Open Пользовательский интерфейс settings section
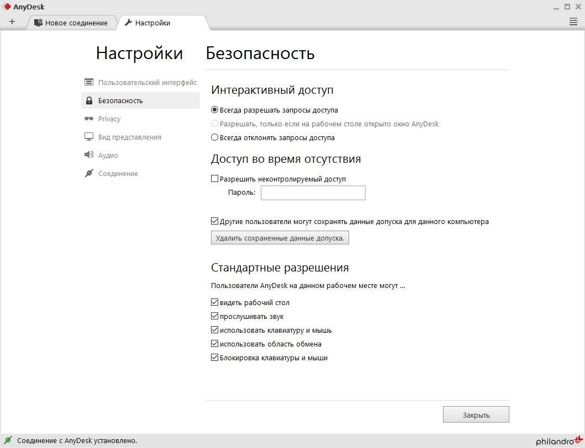Screen dimensions: 585x448 (x=140, y=82)
